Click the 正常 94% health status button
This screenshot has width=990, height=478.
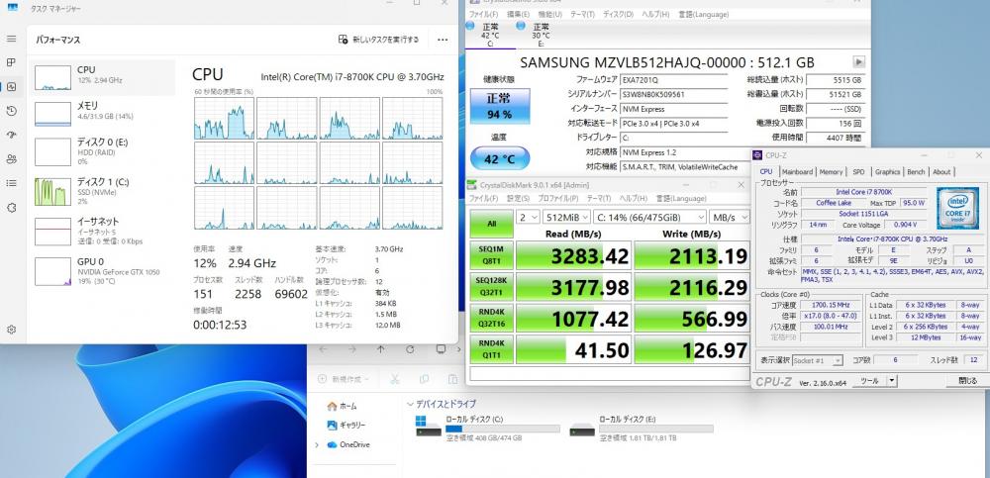click(x=499, y=106)
